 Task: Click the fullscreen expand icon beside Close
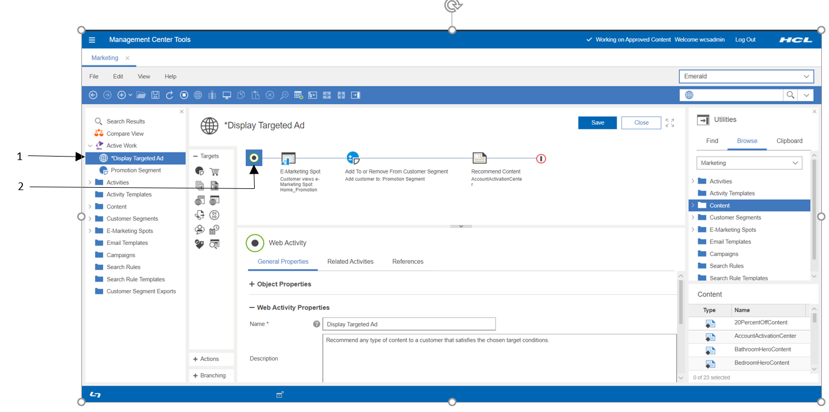670,123
